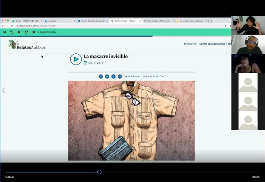Image resolution: width=265 pixels, height=182 pixels.
Task: Skip forward using the clockwise arrow icon
Action: click(x=26, y=32)
